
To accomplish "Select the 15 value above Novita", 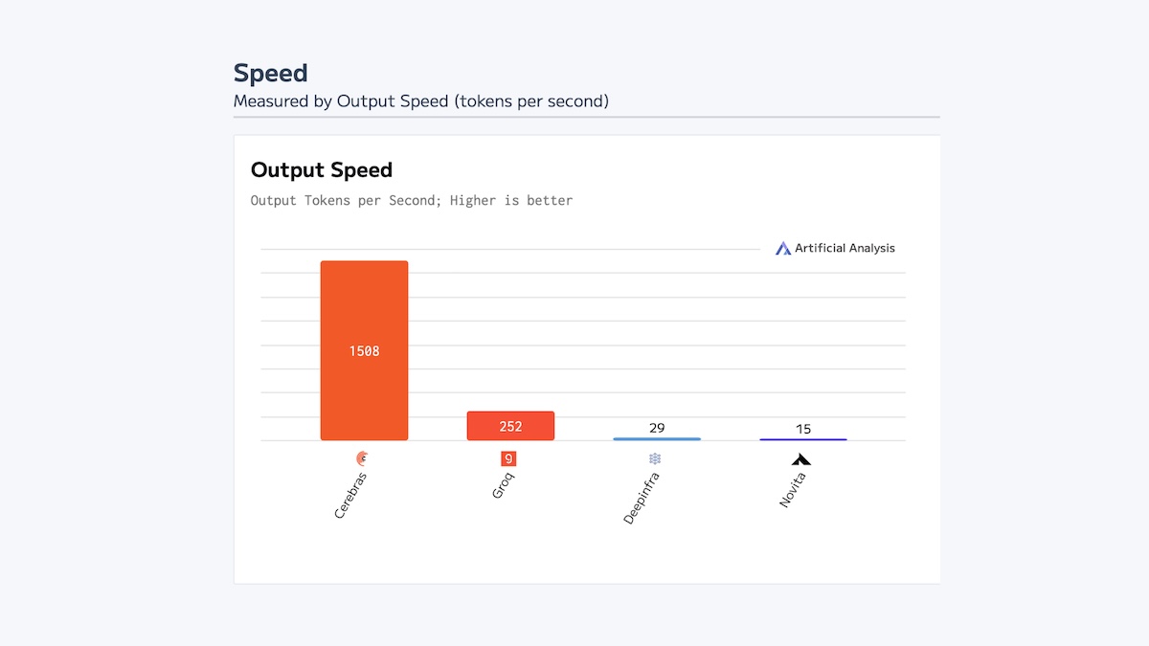I will pyautogui.click(x=803, y=429).
